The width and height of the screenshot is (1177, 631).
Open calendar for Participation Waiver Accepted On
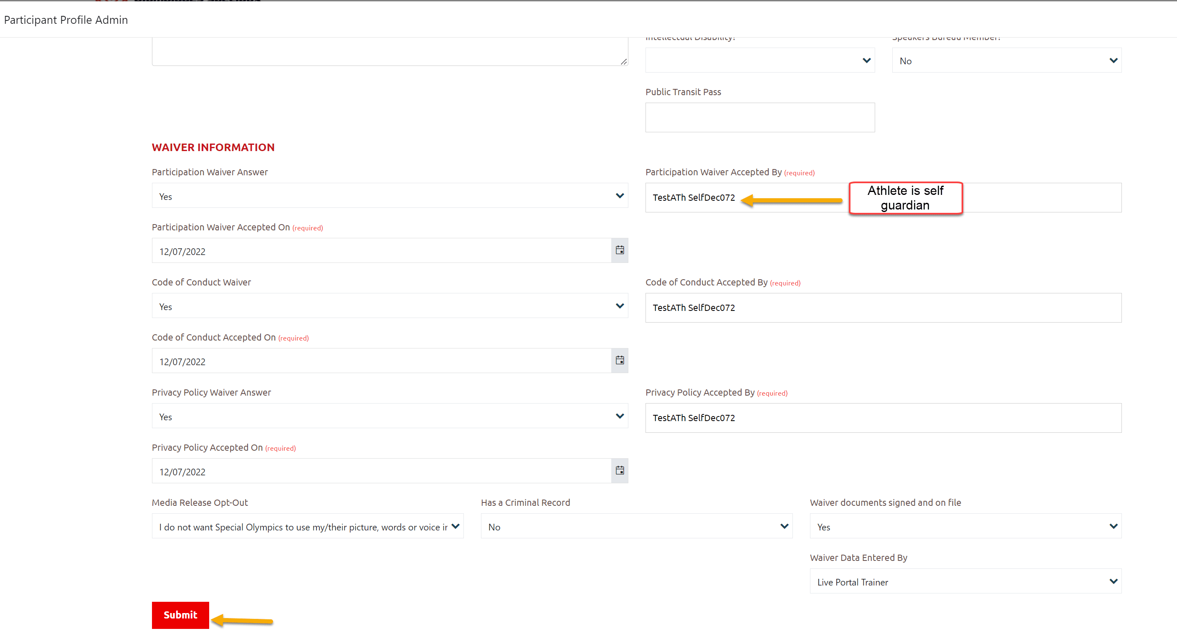(x=620, y=250)
